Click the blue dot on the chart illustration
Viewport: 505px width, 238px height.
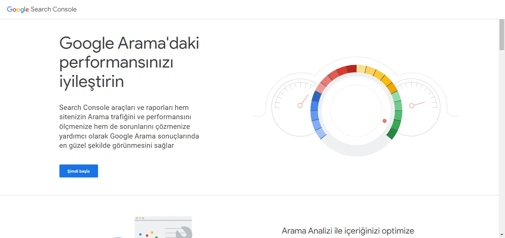tap(140, 234)
